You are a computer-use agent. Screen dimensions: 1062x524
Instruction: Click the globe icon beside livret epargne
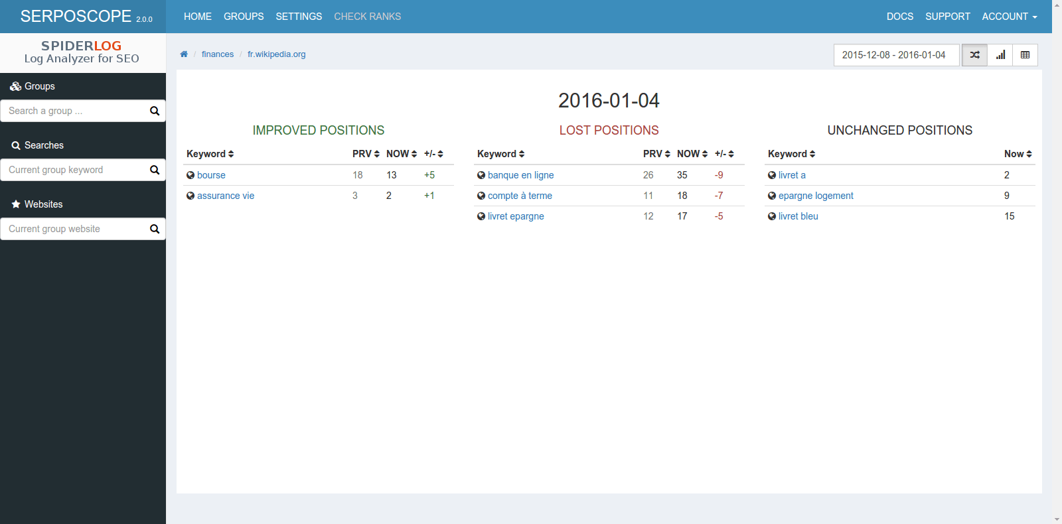click(x=481, y=216)
